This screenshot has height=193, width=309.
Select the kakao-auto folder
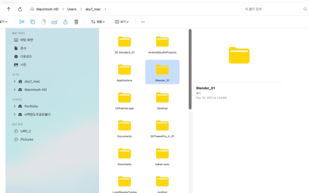tap(162, 156)
